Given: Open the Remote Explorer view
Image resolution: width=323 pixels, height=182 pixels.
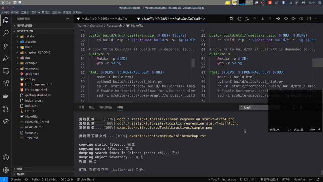Looking at the screenshot, I should 6,71.
